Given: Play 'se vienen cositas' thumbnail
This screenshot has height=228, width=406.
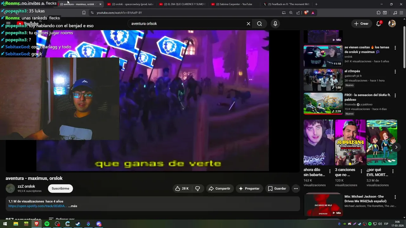Looking at the screenshot, I should pyautogui.click(x=323, y=56).
